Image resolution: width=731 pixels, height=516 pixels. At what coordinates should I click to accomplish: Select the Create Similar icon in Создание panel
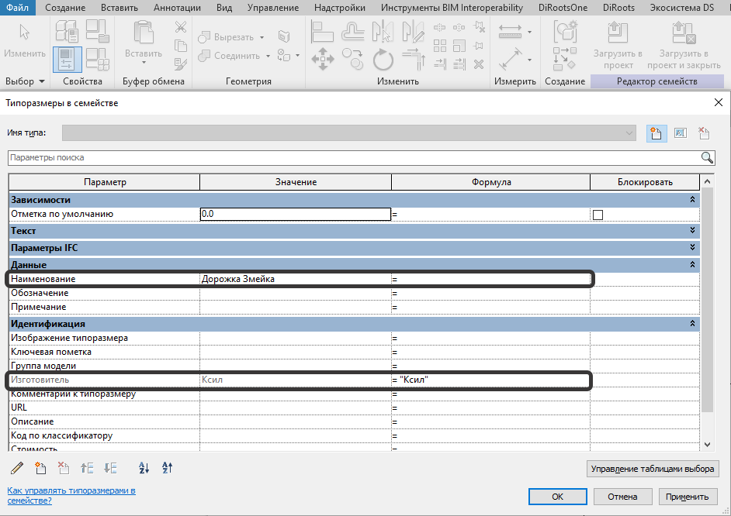[x=565, y=32]
